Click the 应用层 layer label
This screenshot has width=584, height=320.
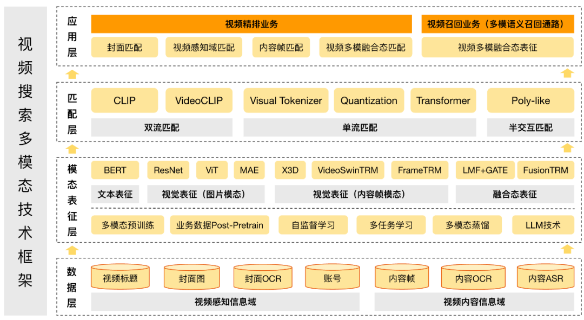coord(72,37)
